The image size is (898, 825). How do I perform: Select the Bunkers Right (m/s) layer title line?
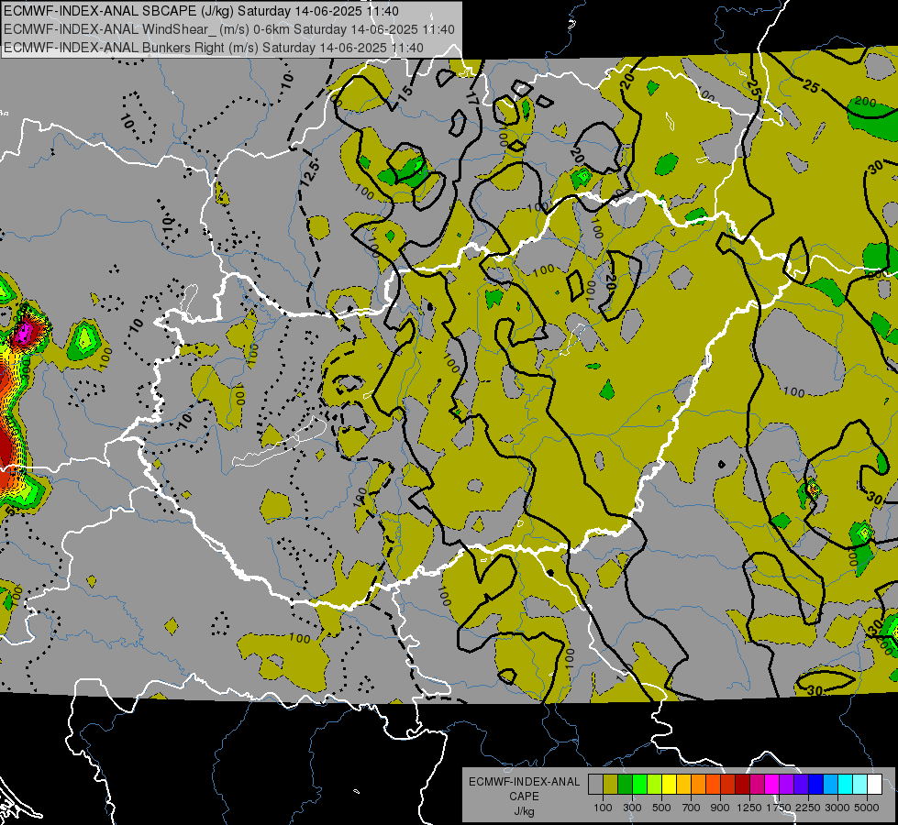coord(213,48)
